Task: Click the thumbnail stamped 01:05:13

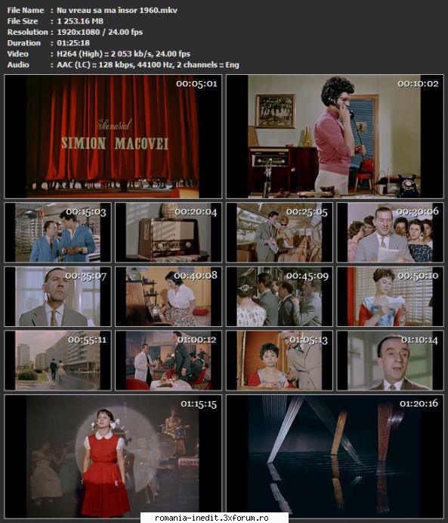Action: pyautogui.click(x=280, y=360)
